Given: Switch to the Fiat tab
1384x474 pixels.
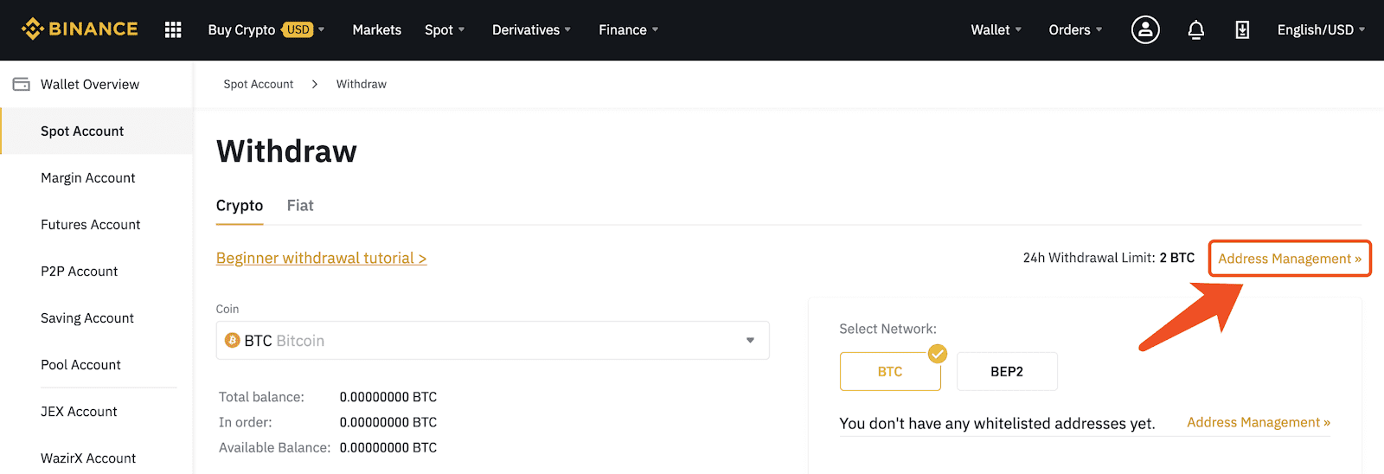Looking at the screenshot, I should coord(300,206).
